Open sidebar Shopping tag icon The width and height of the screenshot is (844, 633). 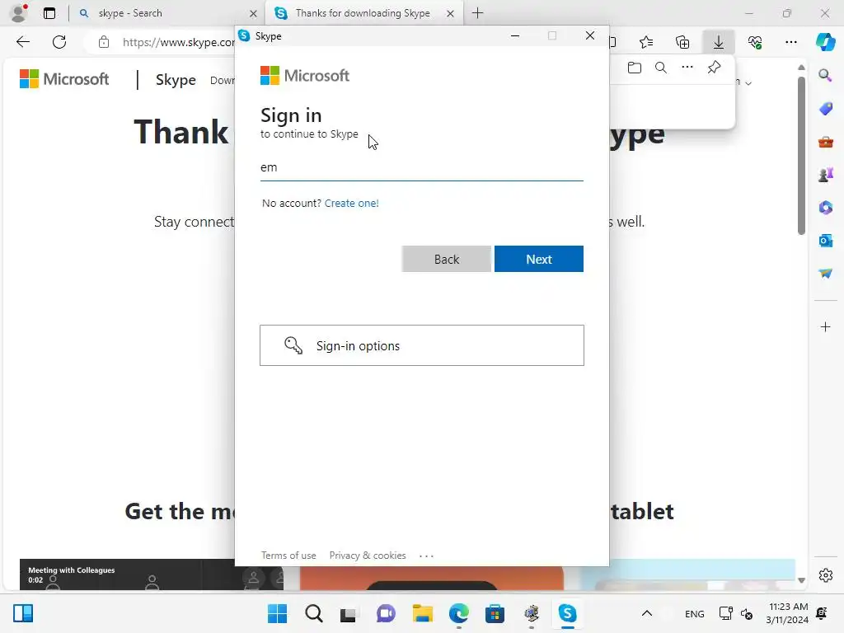tap(825, 108)
